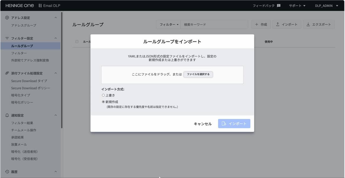Click the HENNGE One logo
Image resolution: width=345 pixels, height=178 pixels.
(20, 6)
